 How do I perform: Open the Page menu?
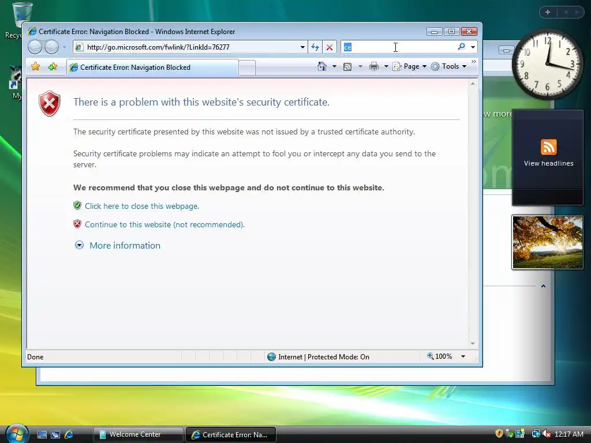[x=409, y=66]
